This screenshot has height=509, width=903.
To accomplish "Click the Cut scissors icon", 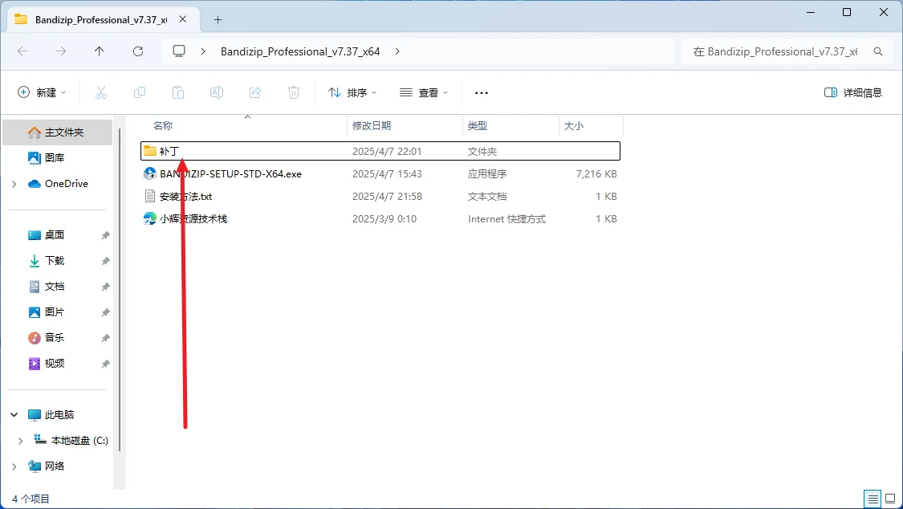I will (x=101, y=92).
